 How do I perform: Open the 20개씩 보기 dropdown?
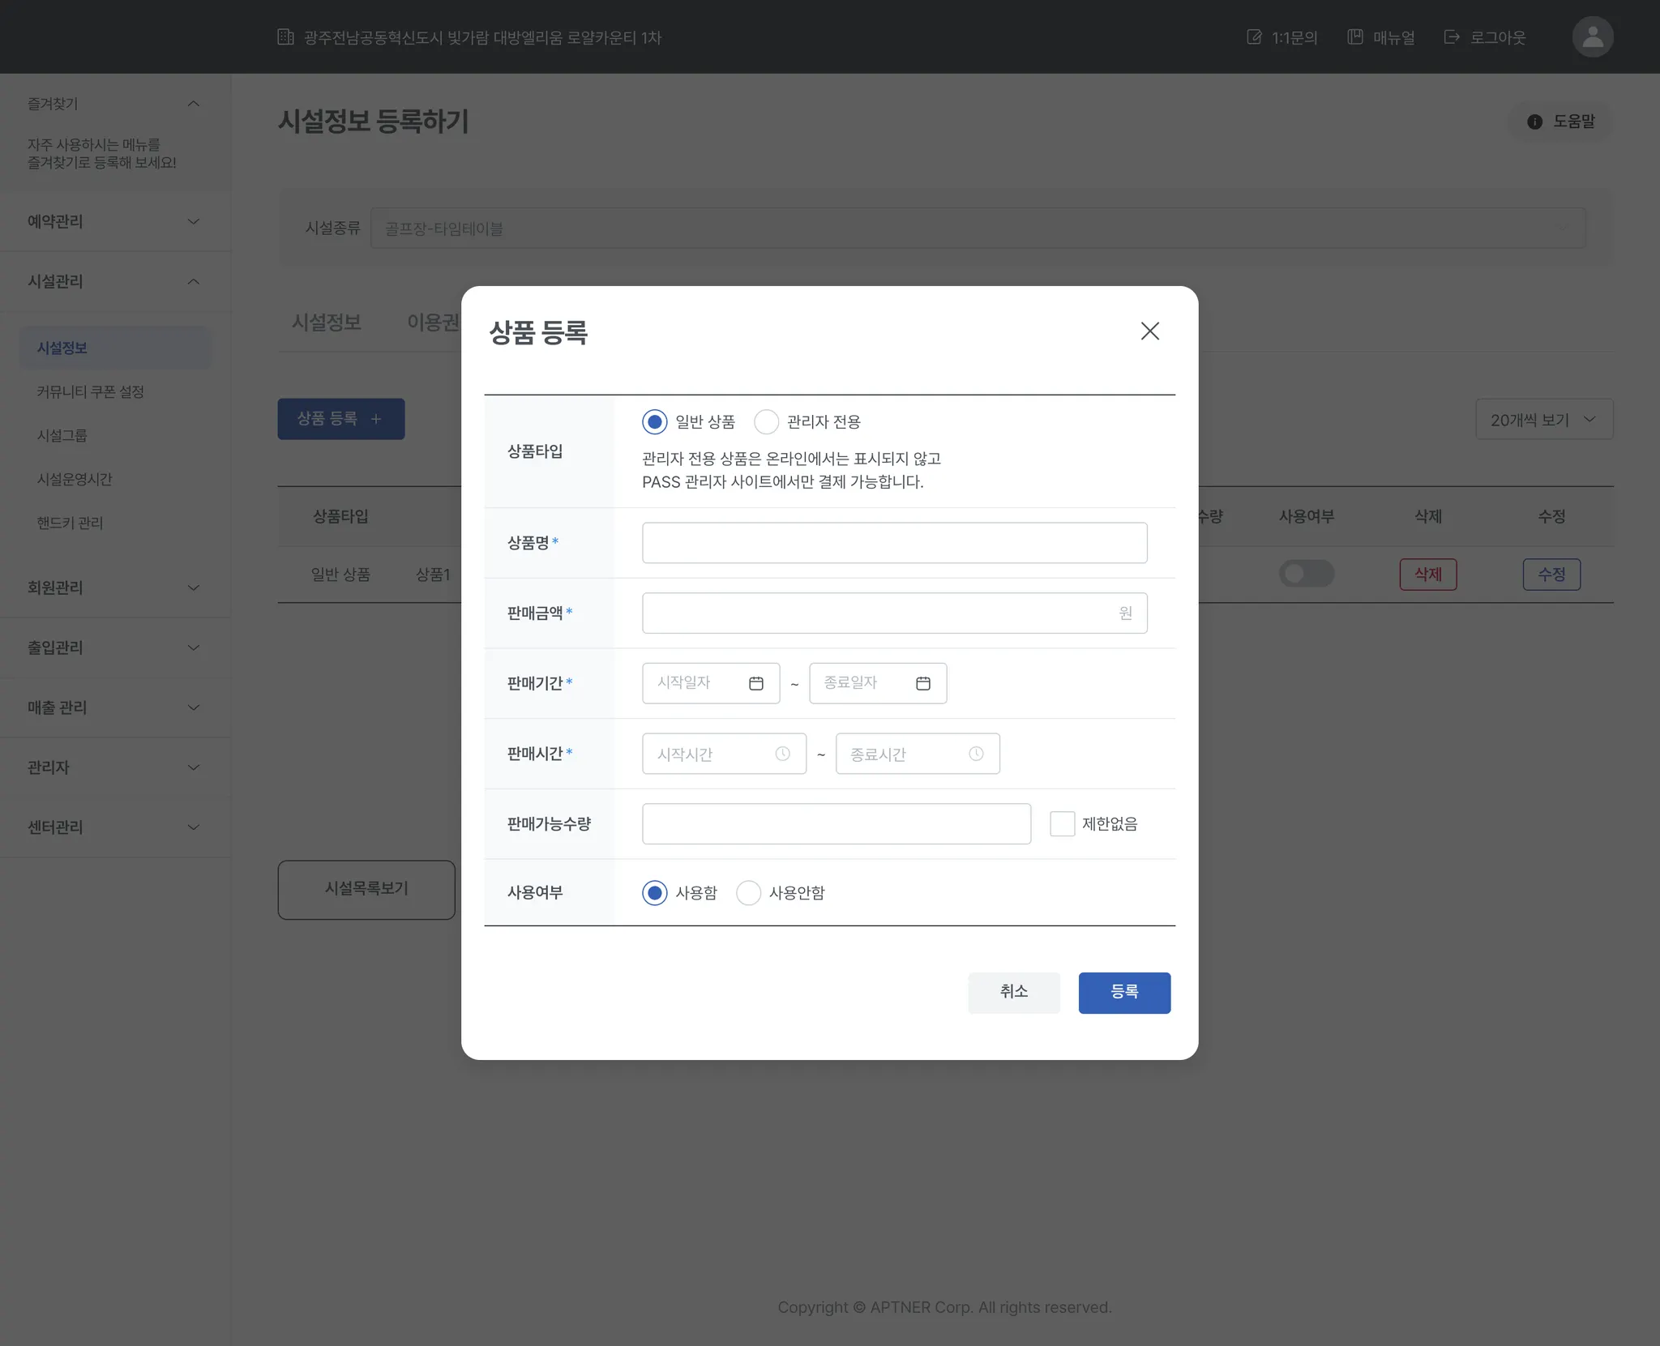[x=1543, y=419]
